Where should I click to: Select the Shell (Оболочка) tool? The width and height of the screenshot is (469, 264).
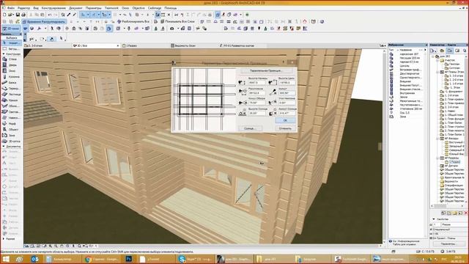pos(11,106)
